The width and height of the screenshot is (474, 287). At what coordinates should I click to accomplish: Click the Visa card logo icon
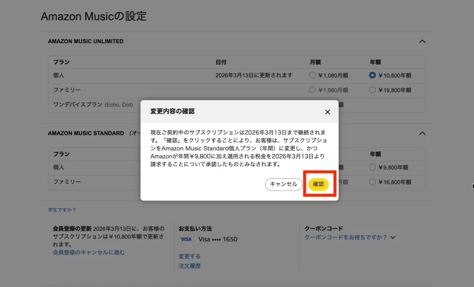(186, 239)
